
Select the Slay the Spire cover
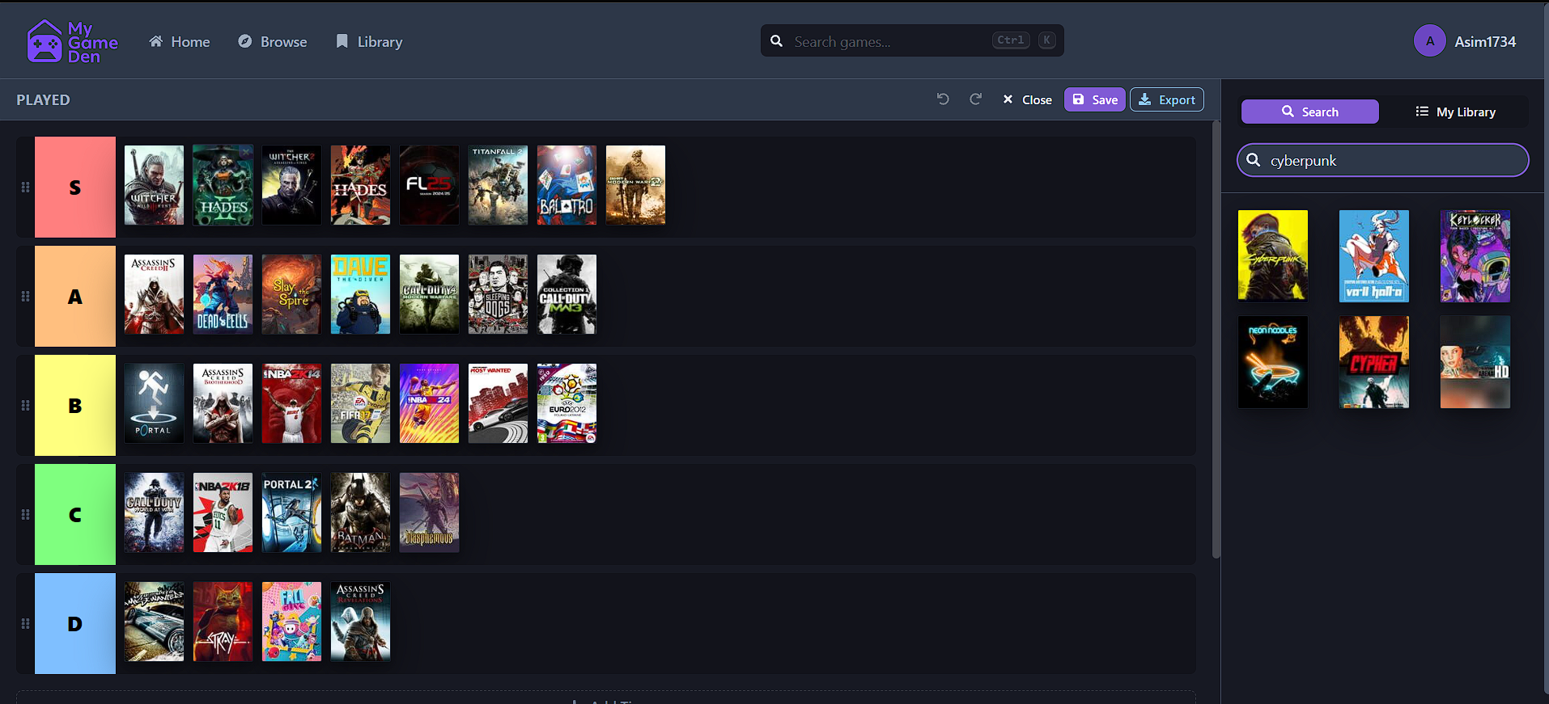291,294
